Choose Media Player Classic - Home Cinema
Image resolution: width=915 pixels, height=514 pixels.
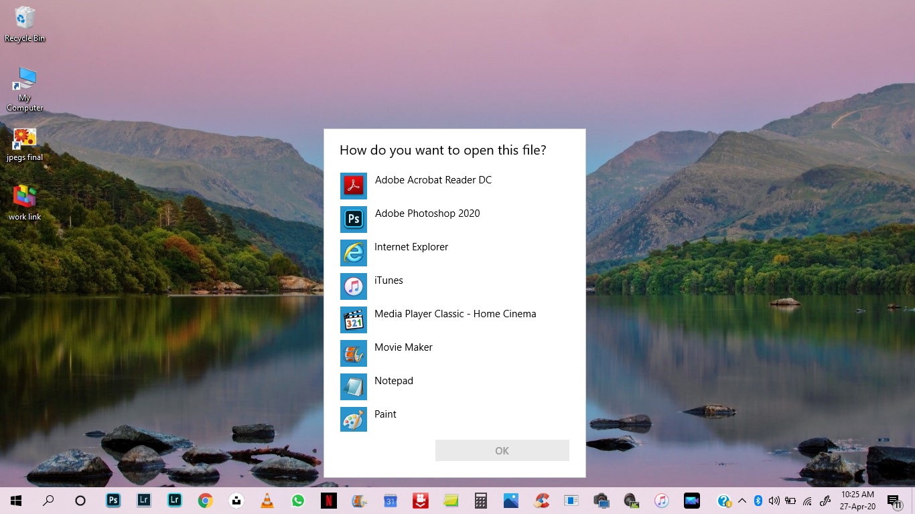coord(455,320)
